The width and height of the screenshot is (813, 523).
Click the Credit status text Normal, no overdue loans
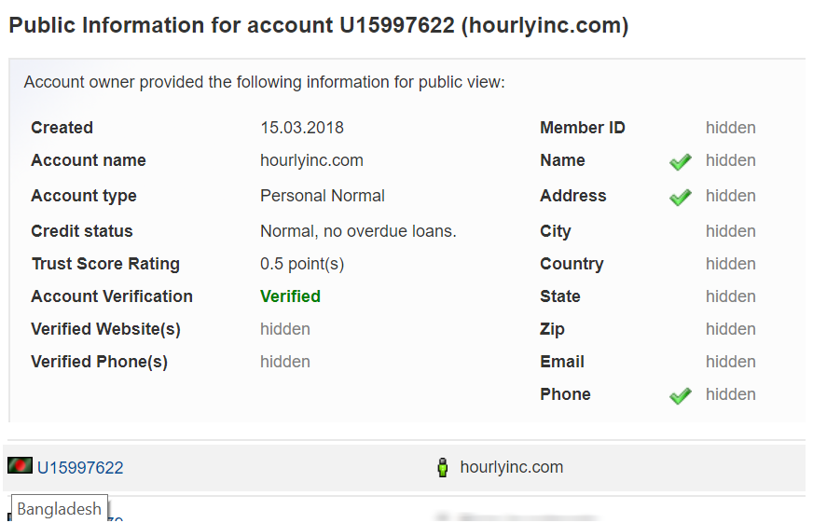point(358,231)
